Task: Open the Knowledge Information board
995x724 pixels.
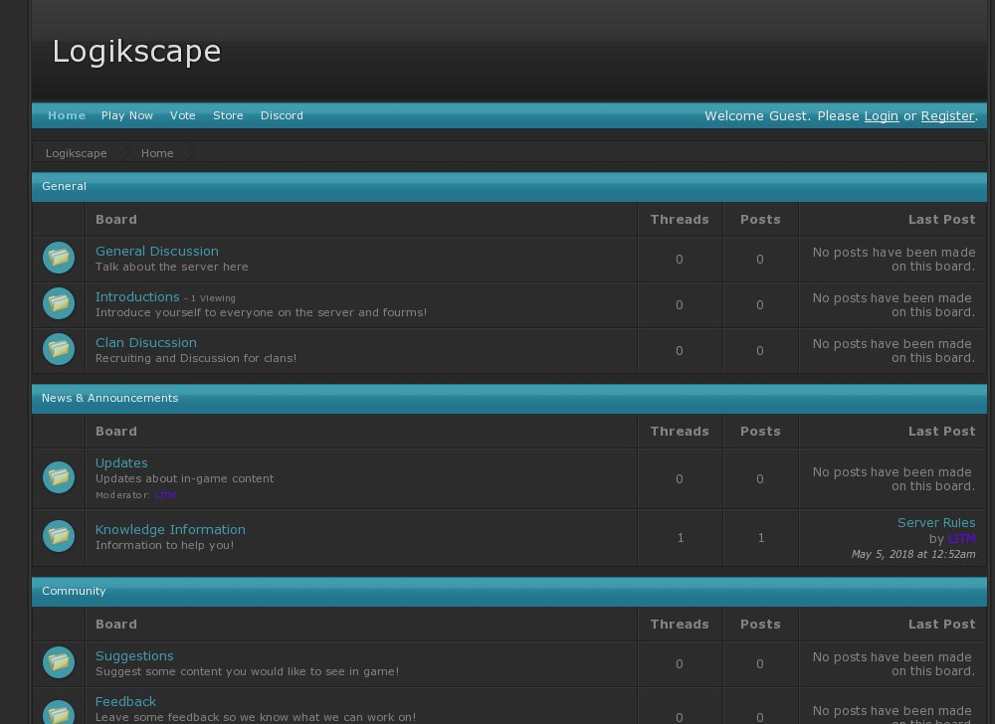Action: coord(170,530)
